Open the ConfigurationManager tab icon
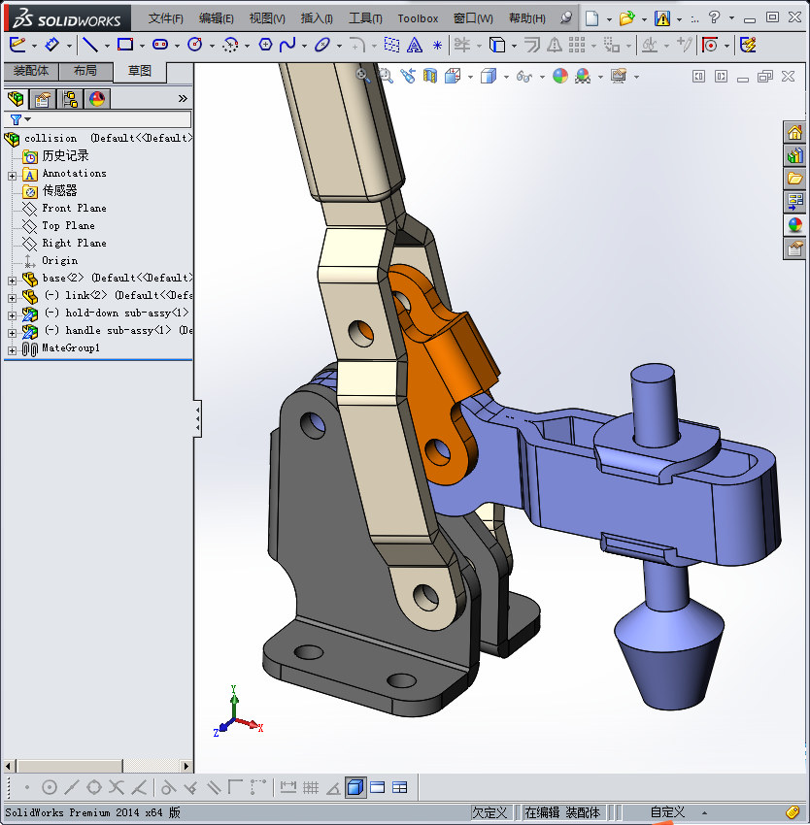 click(70, 98)
